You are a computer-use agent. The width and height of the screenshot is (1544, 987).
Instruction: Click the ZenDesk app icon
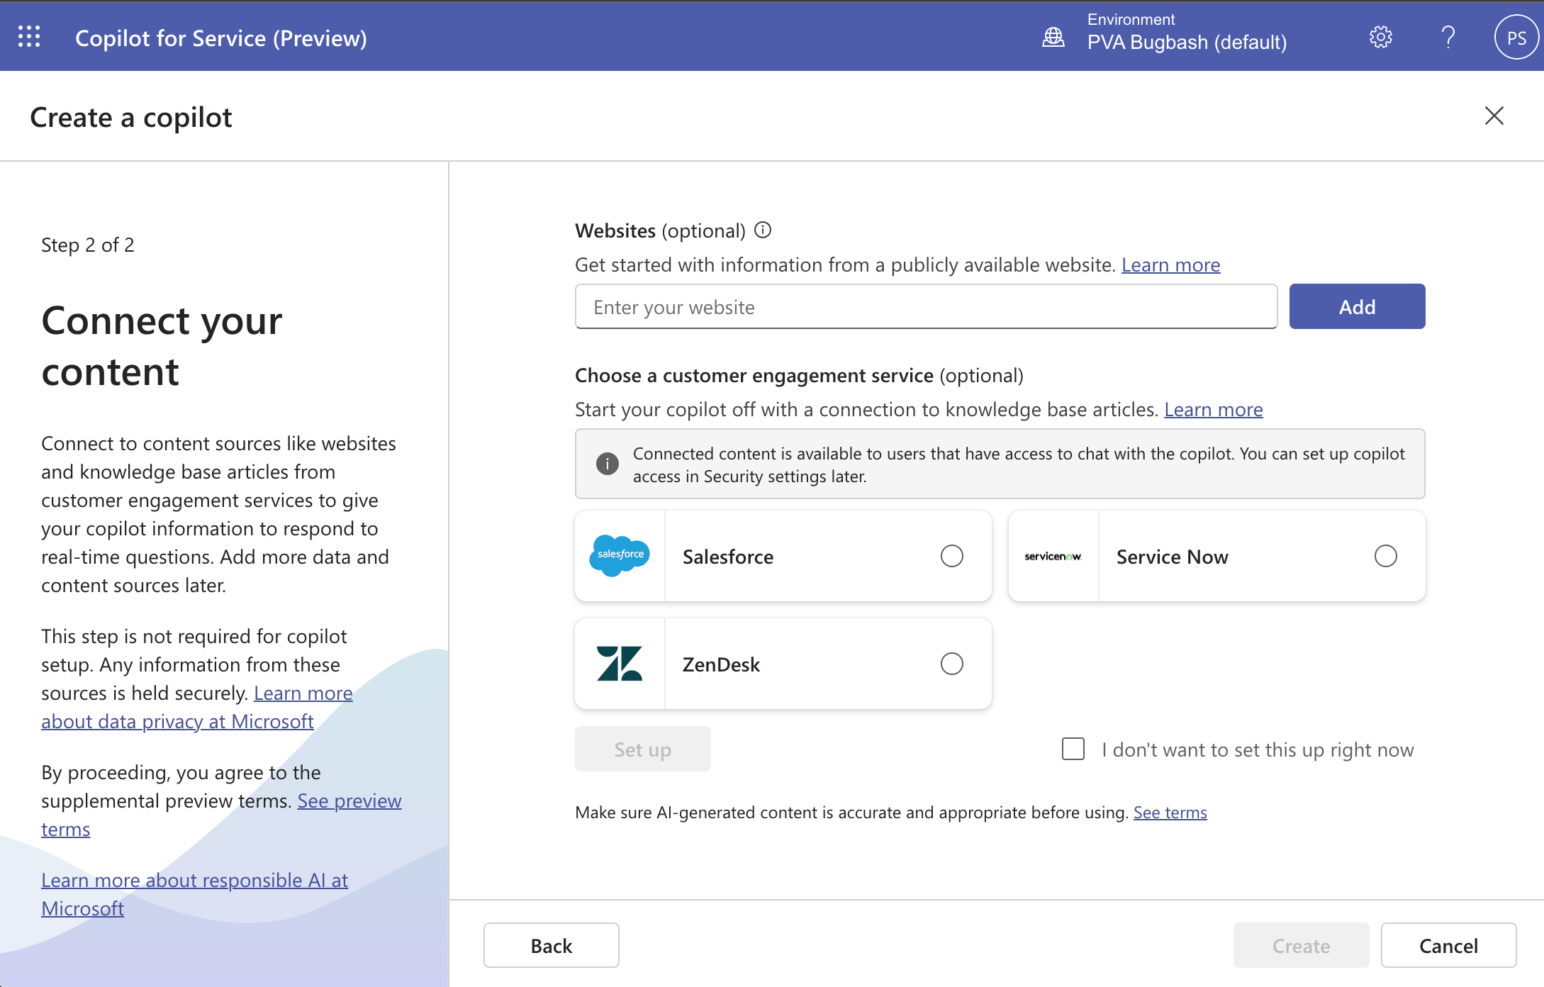click(x=620, y=664)
